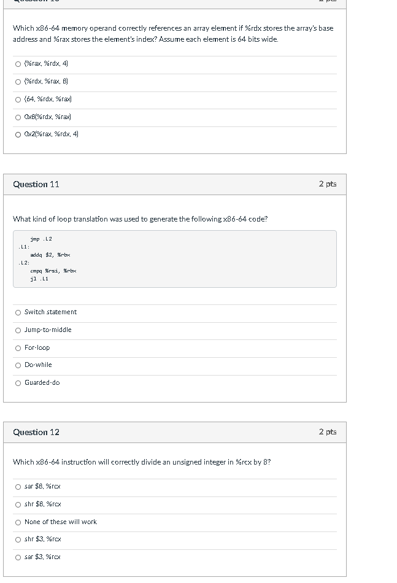Click the x86-64 assembly code block
Viewport: 397px width, 583px height.
tap(174, 258)
